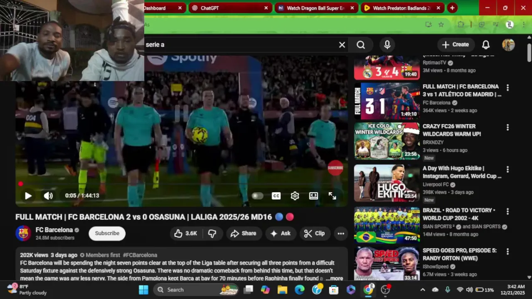532x299 pixels.
Task: Open the Create menu button
Action: click(456, 44)
